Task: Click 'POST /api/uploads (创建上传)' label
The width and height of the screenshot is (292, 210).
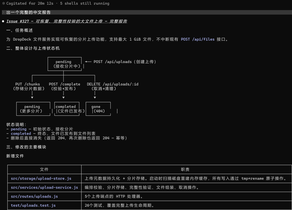Action: click(125, 62)
